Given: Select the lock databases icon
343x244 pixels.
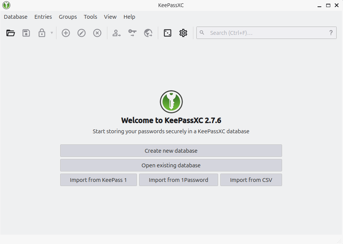Looking at the screenshot, I should 42,33.
